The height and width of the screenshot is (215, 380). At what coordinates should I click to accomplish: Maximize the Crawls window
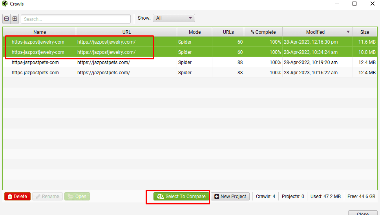(x=354, y=4)
